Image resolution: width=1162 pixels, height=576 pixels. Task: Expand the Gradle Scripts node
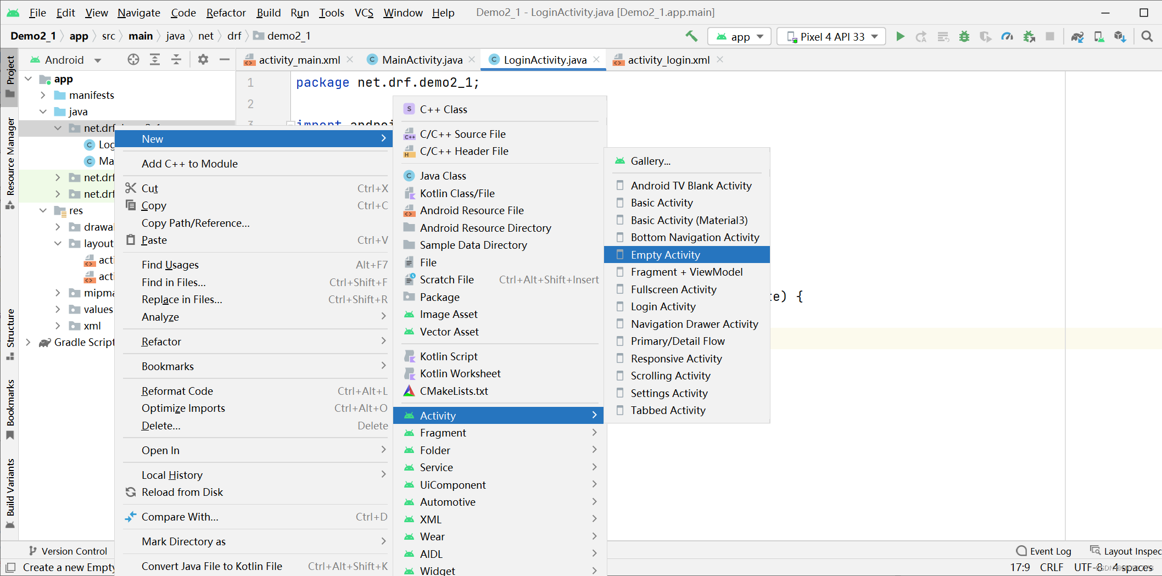pos(28,342)
